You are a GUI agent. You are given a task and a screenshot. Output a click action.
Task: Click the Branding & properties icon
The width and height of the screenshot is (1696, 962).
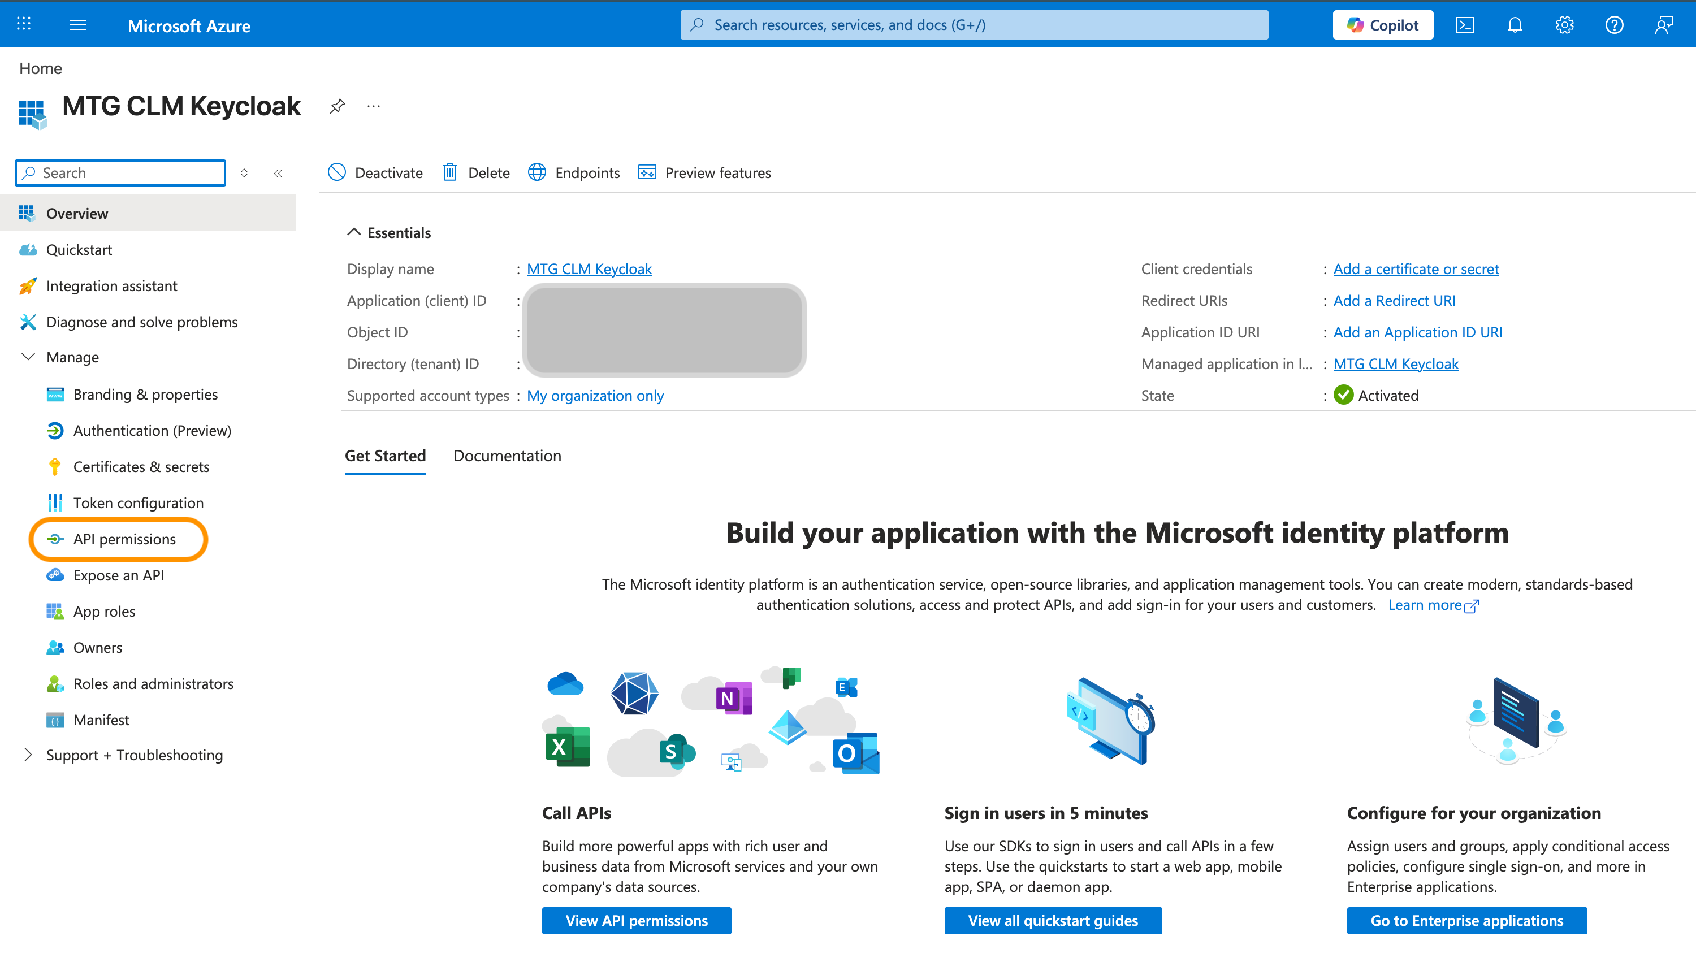coord(55,395)
